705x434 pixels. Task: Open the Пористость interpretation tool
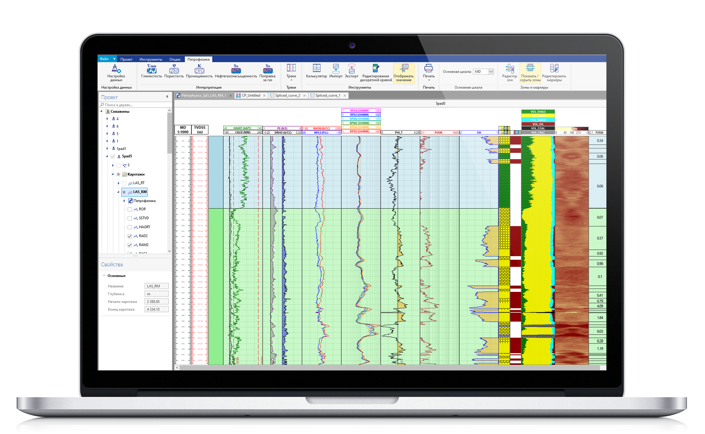174,71
